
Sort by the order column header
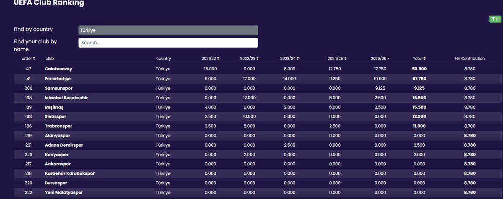coord(29,59)
